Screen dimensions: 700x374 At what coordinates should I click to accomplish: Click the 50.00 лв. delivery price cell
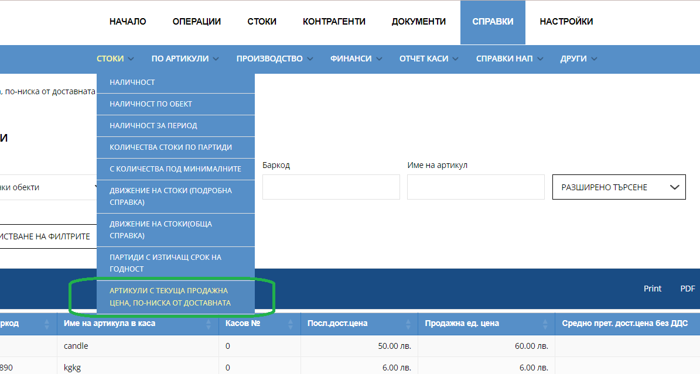[359, 346]
